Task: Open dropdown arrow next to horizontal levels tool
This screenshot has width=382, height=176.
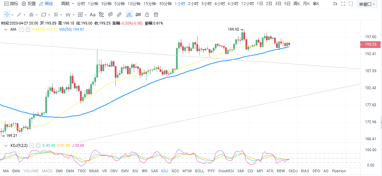Action: click(x=61, y=15)
